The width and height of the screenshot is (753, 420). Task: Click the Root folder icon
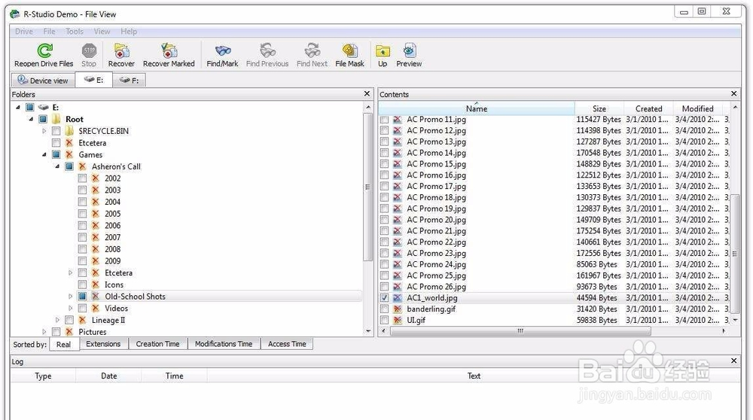(56, 119)
